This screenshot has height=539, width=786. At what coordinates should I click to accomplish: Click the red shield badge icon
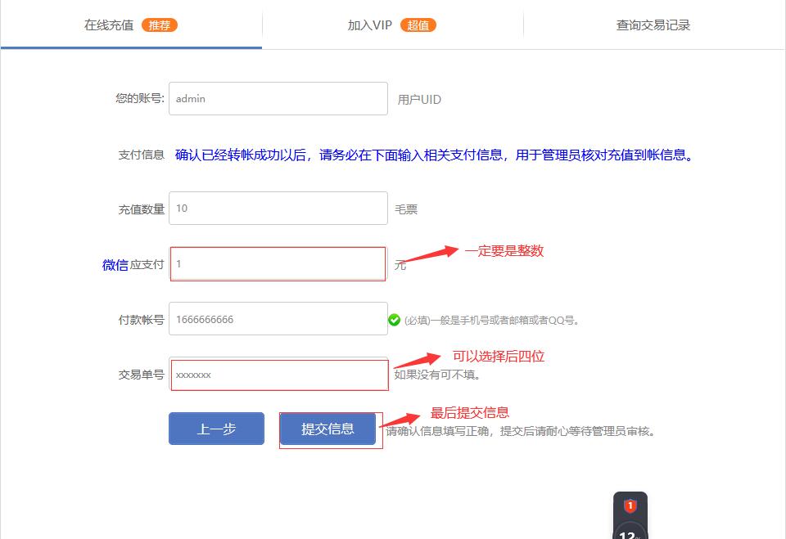630,506
